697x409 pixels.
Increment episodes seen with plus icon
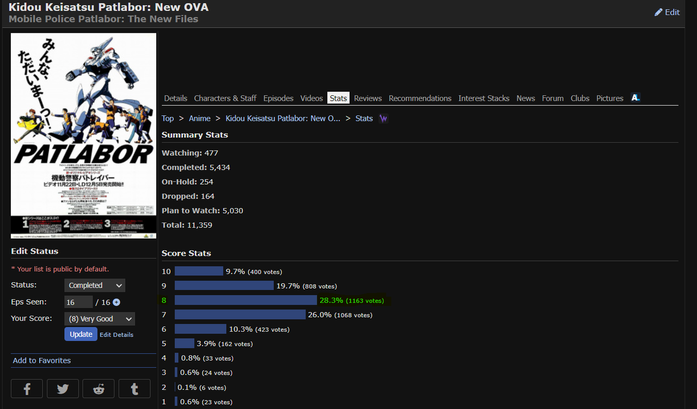[116, 302]
